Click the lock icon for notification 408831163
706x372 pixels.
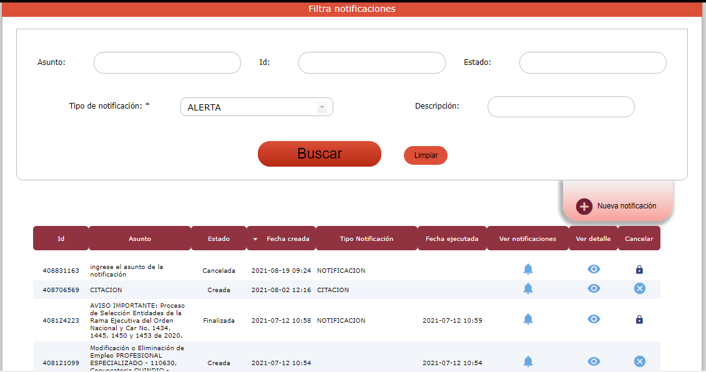pyautogui.click(x=639, y=270)
